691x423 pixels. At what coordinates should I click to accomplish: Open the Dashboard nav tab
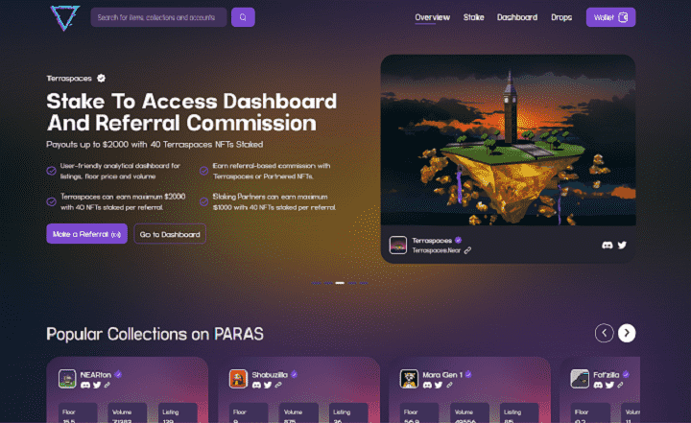coord(517,17)
